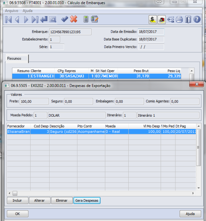Click the 7MEMOR Nat Oper cell
Screen dimensions: 206x221
[109, 76]
